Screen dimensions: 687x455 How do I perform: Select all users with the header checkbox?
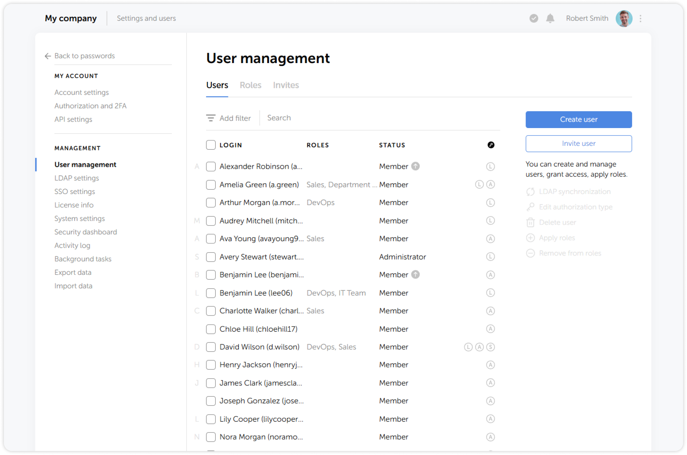pyautogui.click(x=211, y=145)
